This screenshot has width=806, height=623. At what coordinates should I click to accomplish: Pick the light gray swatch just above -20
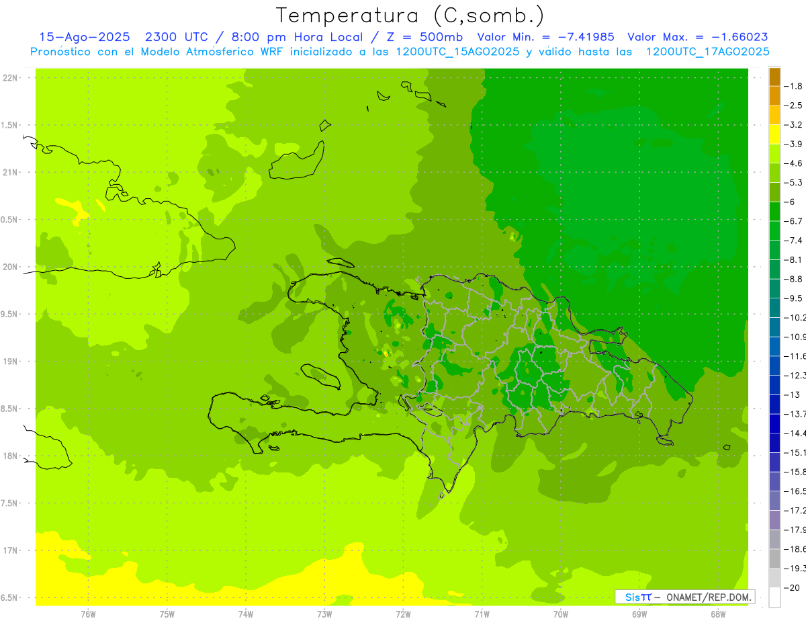click(x=774, y=577)
